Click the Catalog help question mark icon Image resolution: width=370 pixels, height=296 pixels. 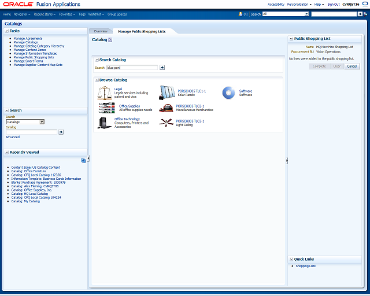(x=110, y=40)
